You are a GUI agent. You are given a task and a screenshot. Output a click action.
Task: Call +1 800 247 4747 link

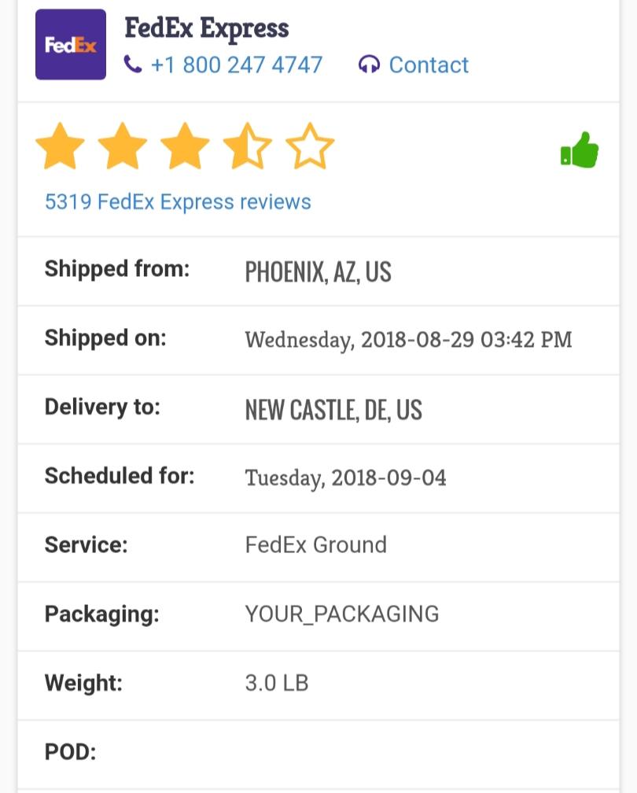pos(236,65)
